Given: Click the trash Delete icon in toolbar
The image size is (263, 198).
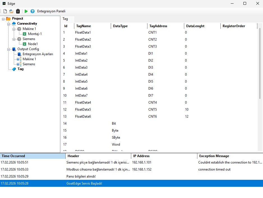Looking at the screenshot, I should [x=18, y=11].
